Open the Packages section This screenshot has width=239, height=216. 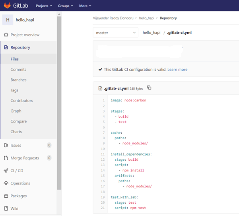(19, 196)
